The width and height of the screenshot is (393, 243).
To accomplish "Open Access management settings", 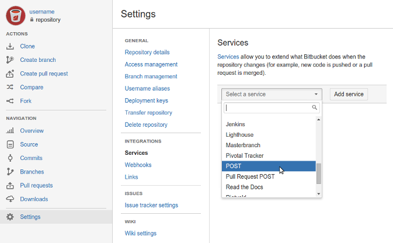I will (x=151, y=64).
